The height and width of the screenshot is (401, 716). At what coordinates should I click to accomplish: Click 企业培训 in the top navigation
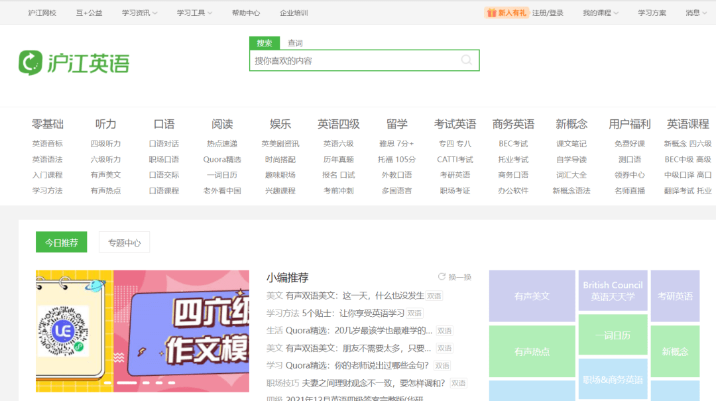pyautogui.click(x=293, y=12)
